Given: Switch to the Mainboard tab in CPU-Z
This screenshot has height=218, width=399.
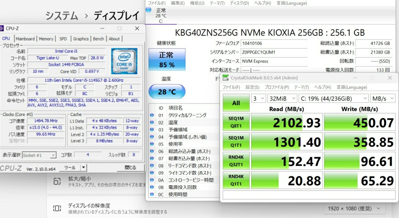Looking at the screenshot, I should [x=25, y=39].
